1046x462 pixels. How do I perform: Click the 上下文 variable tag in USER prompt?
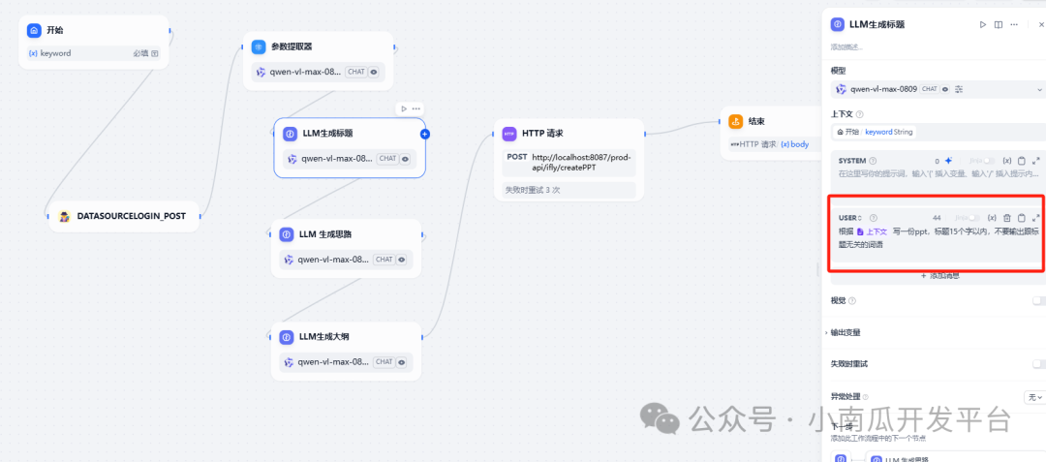[x=872, y=231]
